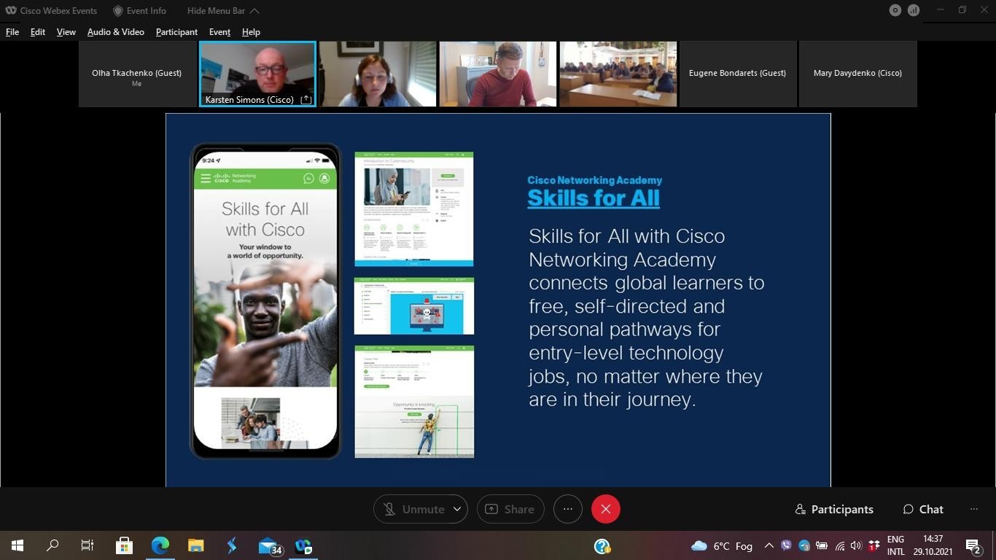Click the battery status tray icon
The image size is (996, 560).
822,545
